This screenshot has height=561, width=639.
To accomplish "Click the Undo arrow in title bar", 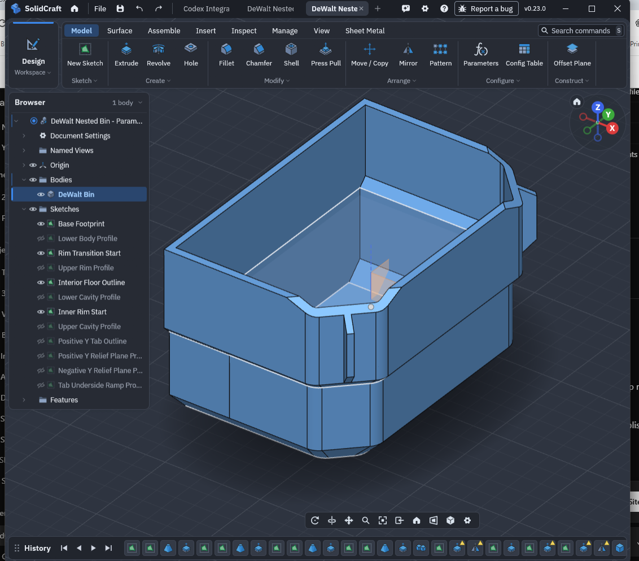I will (139, 8).
